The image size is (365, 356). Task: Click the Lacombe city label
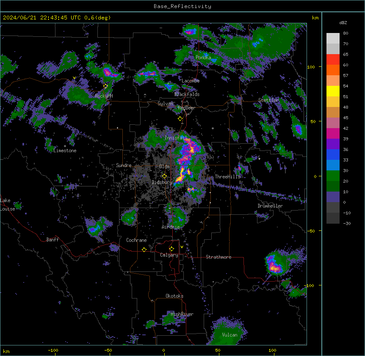point(191,81)
